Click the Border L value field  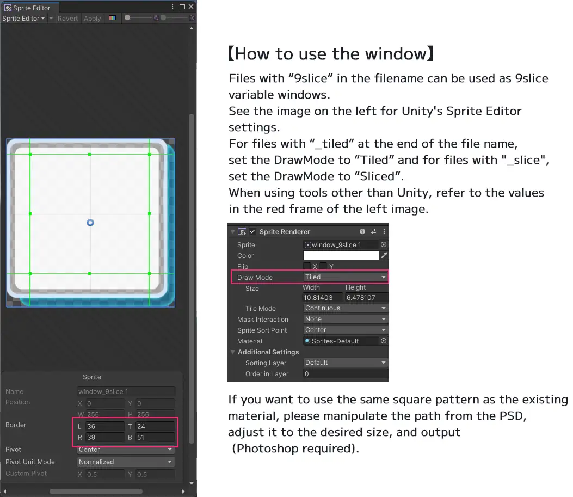[105, 426]
